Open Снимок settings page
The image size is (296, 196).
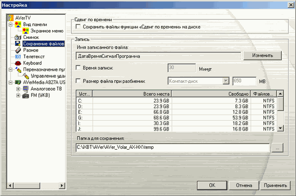coord(31,37)
